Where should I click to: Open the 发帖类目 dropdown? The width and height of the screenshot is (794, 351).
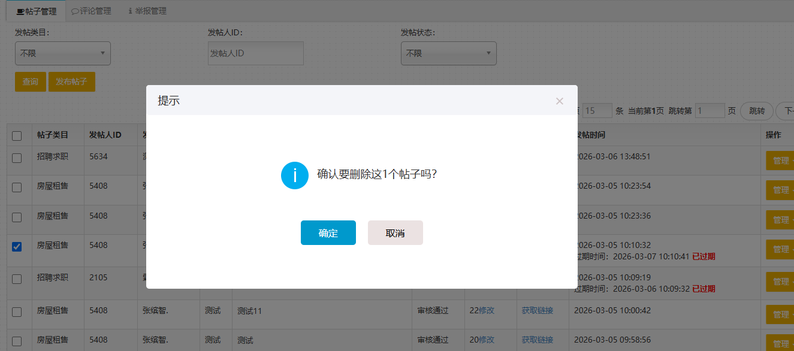coord(62,53)
